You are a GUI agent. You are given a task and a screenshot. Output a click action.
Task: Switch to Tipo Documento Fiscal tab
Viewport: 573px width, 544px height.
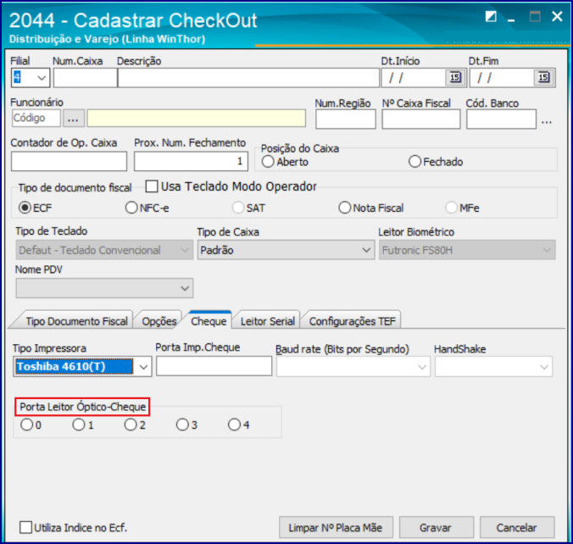[x=76, y=321]
